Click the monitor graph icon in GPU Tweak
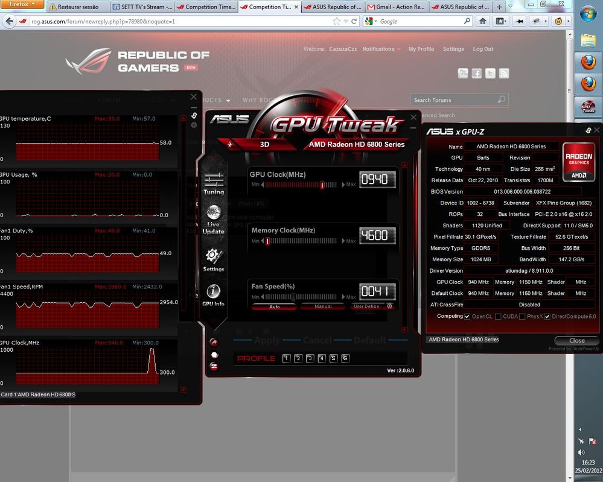The image size is (603, 482). pos(214,367)
